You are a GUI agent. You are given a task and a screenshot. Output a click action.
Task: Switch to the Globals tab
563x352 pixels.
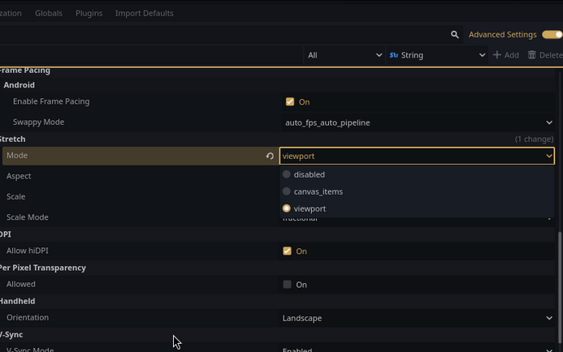pos(49,13)
